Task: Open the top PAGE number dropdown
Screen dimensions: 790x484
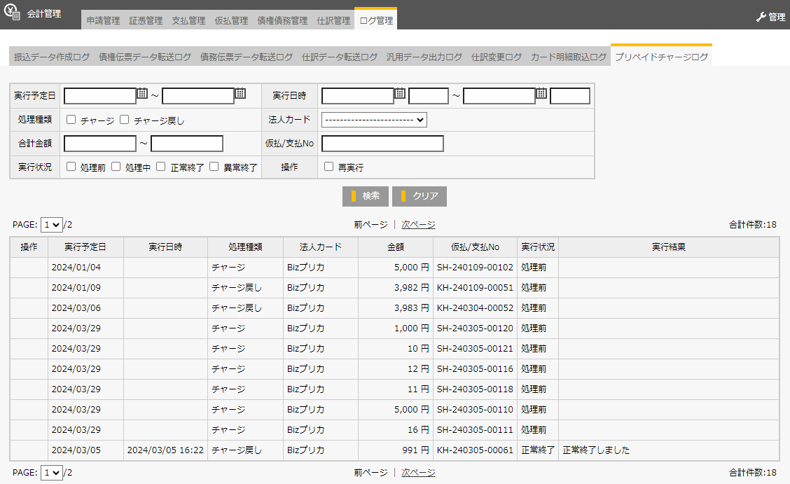Action: (x=52, y=225)
